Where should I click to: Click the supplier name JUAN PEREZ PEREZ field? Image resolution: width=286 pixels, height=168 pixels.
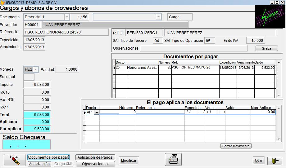click(x=115, y=24)
